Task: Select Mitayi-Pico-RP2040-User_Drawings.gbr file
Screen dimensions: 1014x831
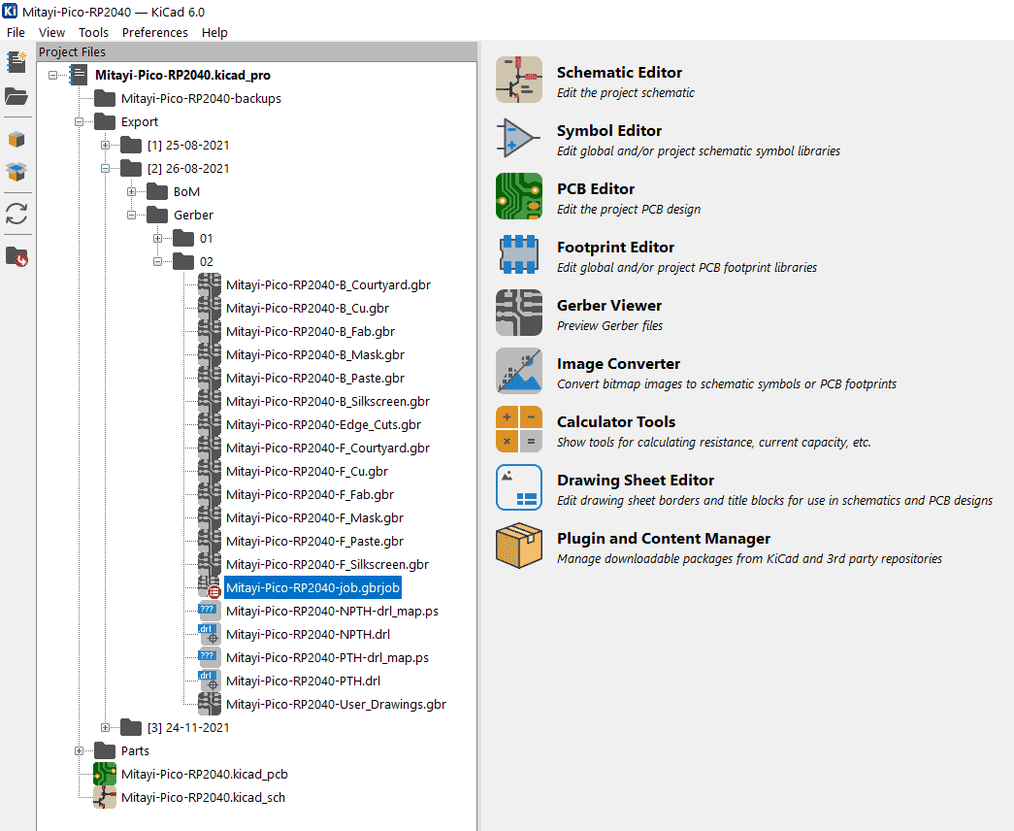Action: [337, 704]
